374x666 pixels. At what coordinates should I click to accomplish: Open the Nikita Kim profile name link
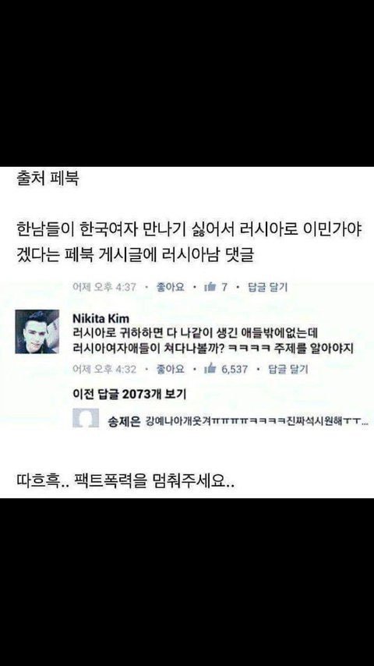[101, 318]
